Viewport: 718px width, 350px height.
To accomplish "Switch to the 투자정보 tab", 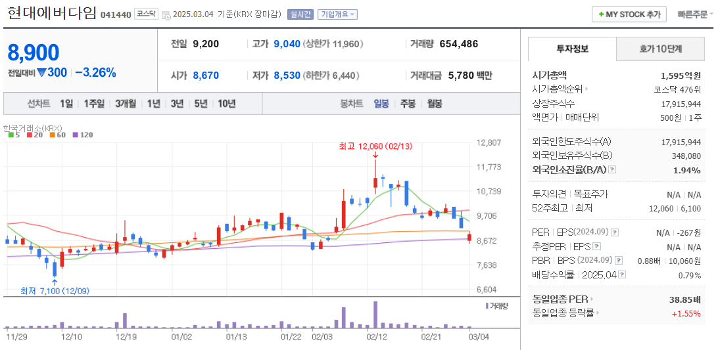I will pyautogui.click(x=573, y=49).
